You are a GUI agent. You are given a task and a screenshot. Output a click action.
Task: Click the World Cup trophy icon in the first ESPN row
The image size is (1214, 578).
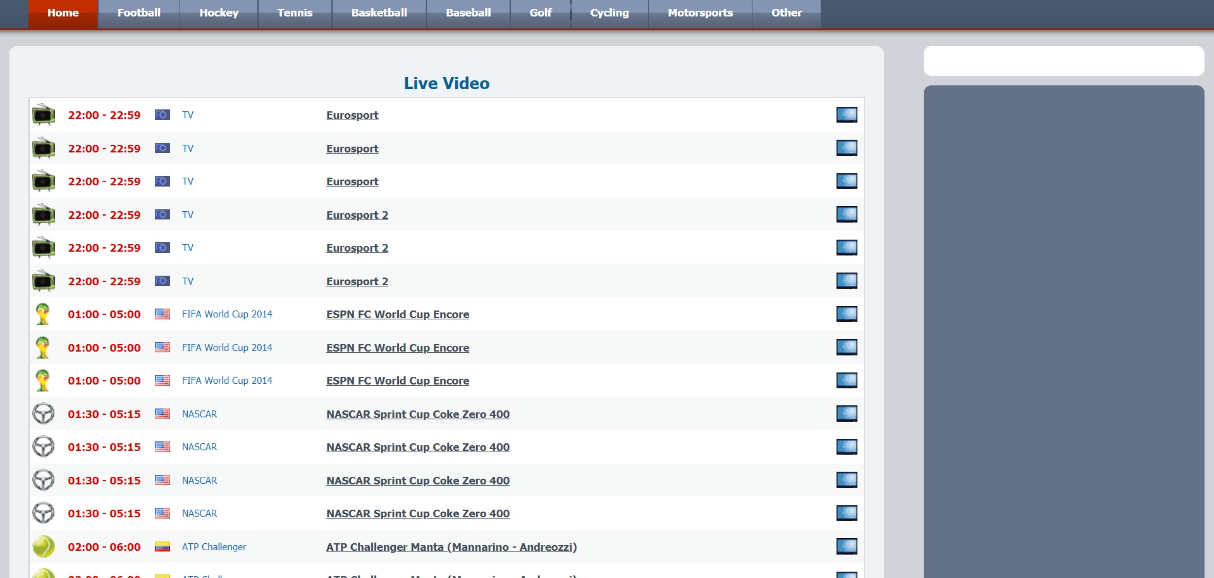pyautogui.click(x=43, y=314)
